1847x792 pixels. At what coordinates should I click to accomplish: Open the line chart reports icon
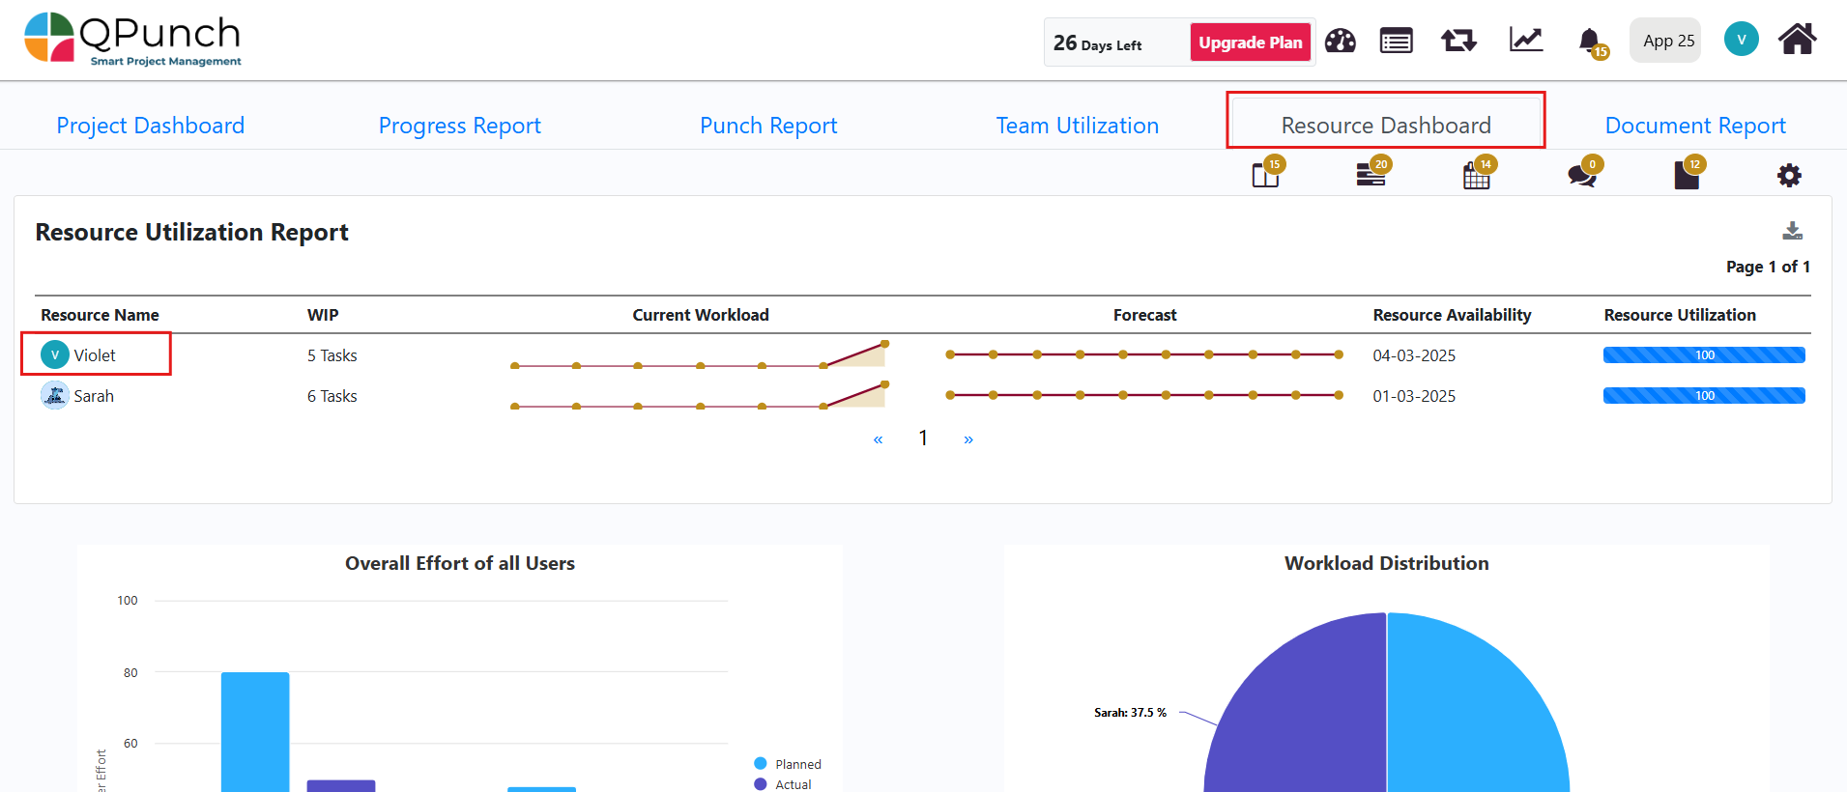tap(1526, 40)
